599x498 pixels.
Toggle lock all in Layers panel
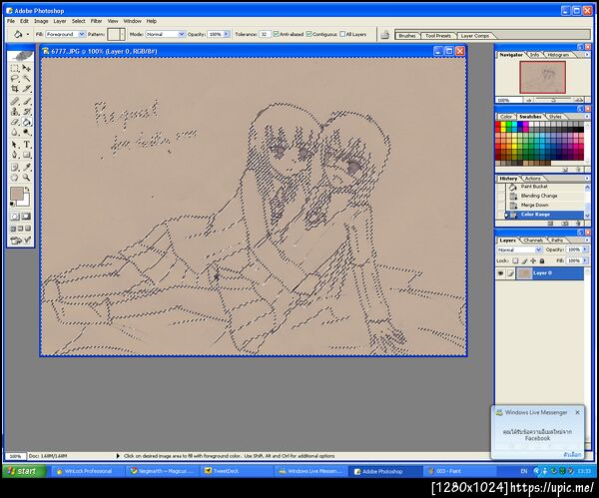[x=542, y=261]
